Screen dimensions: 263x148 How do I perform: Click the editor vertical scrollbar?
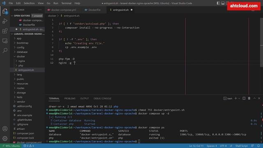pos(261,42)
